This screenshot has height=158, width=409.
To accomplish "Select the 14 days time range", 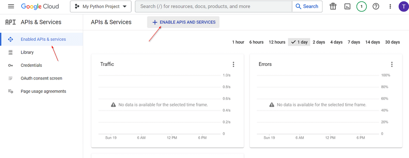I will coord(373,42).
